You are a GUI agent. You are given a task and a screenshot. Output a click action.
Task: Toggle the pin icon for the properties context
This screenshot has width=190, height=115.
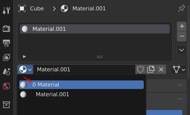tap(181, 9)
